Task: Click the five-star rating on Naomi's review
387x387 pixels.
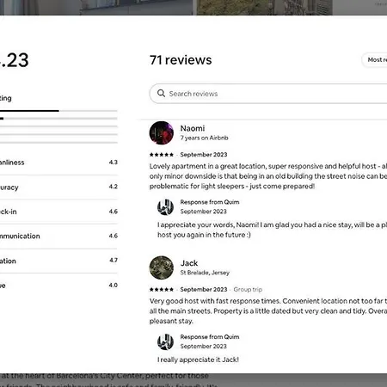Action: [x=162, y=155]
